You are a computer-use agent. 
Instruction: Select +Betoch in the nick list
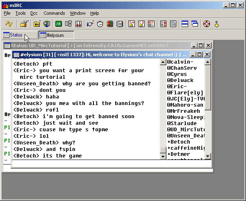pyautogui.click(x=178, y=142)
